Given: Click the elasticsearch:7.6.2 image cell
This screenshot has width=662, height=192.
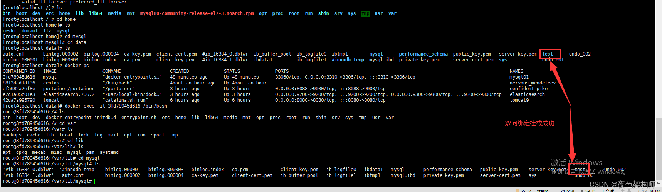Looking at the screenshot, I should point(69,94).
